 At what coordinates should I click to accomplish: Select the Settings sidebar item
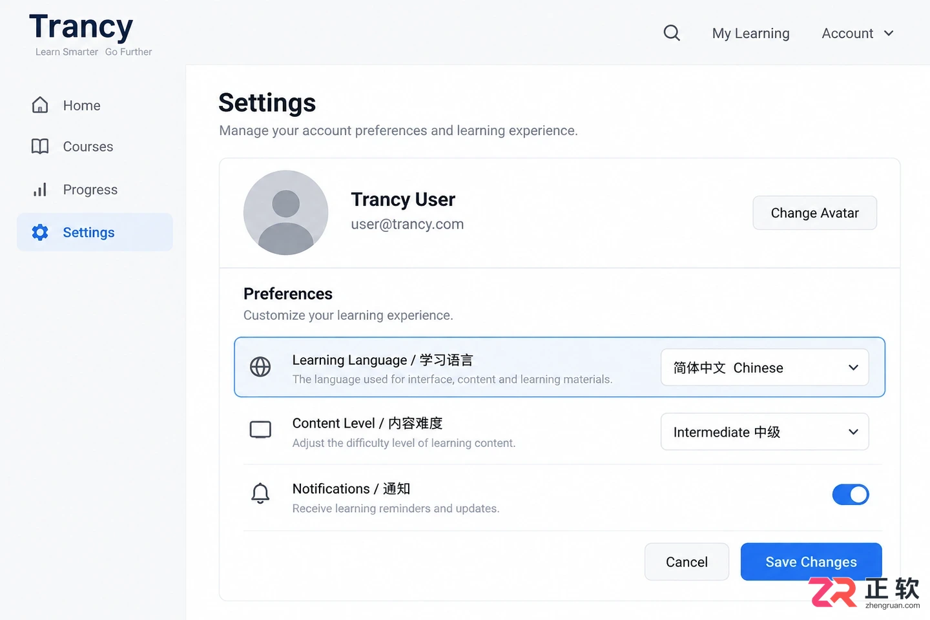[95, 232]
